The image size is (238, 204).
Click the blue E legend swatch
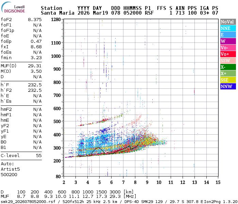coord(228,35)
